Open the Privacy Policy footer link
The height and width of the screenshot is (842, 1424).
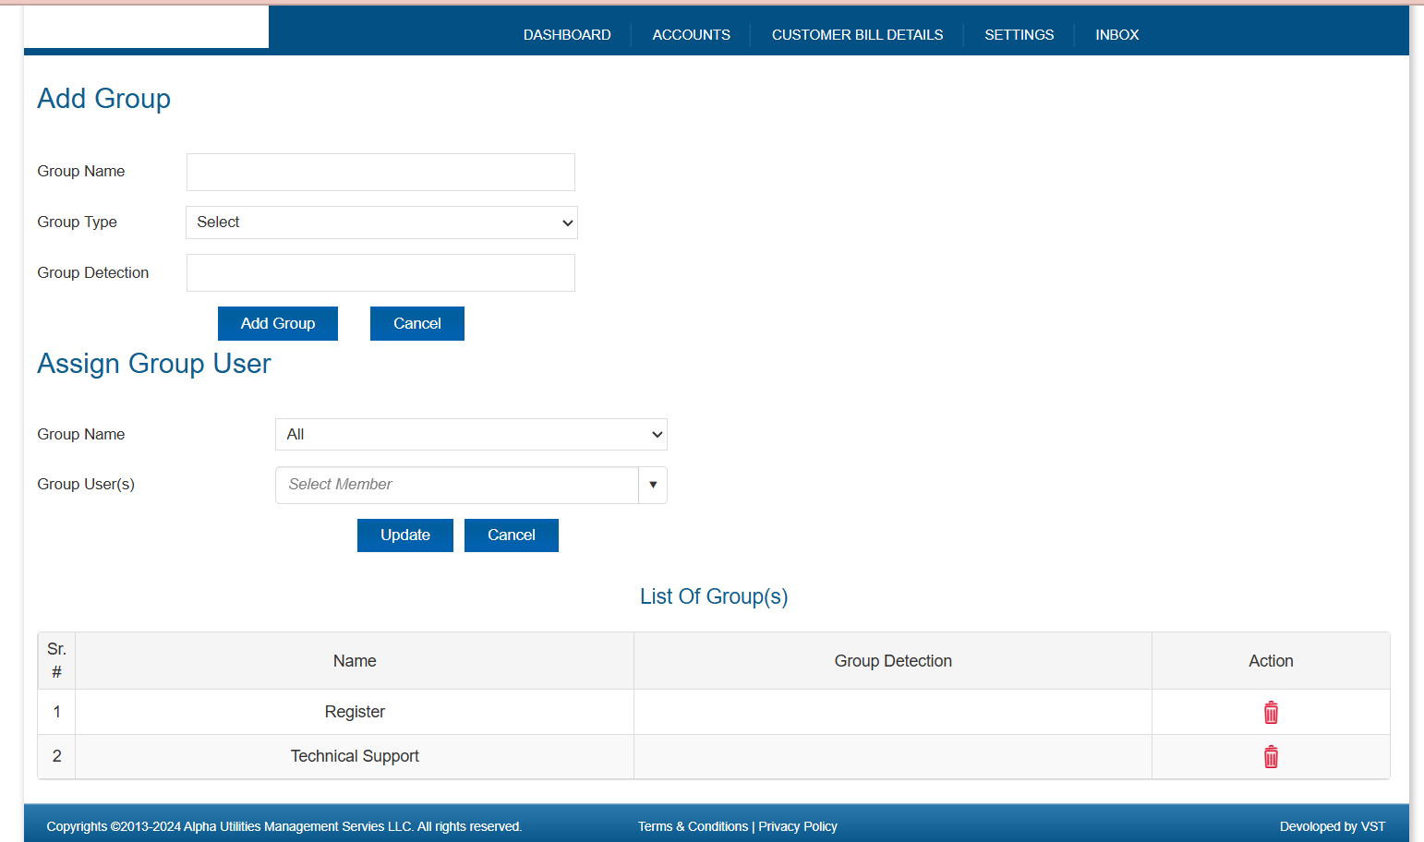798,826
